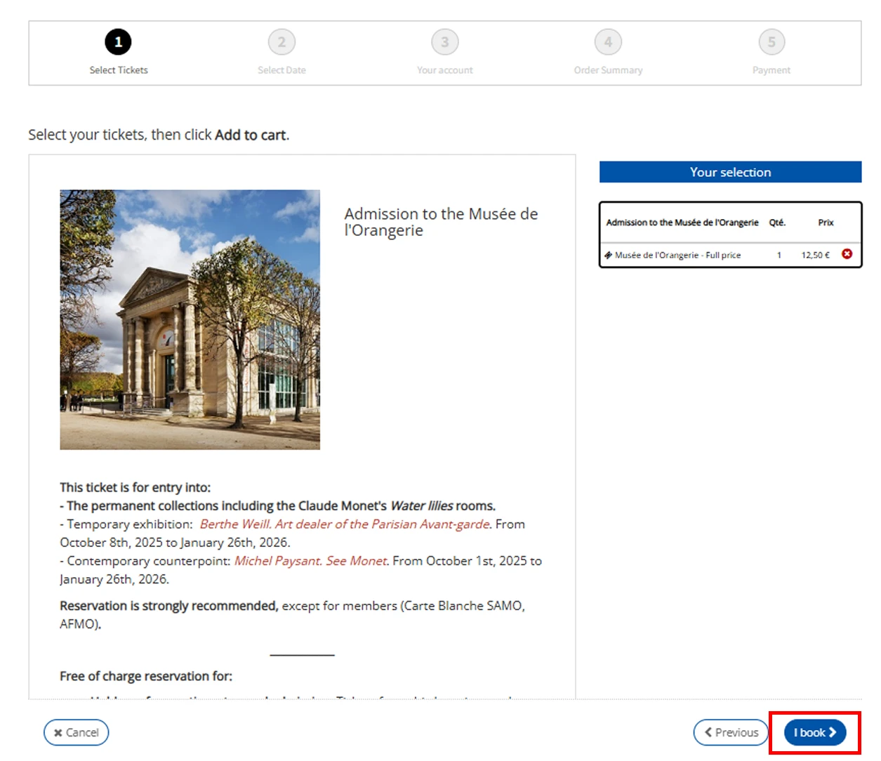
Task: Select the 'Payment' step label
Action: point(771,70)
